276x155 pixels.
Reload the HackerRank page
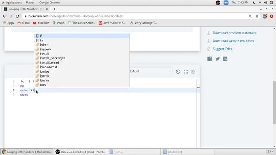(17, 16)
